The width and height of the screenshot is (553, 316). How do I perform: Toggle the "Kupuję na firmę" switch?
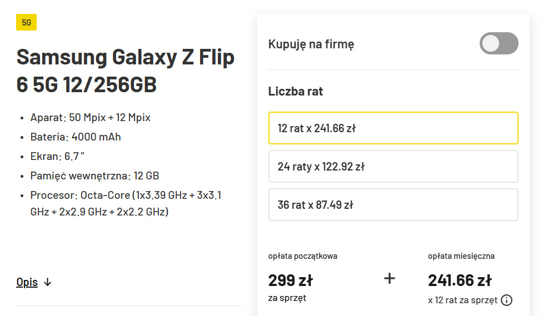pos(499,43)
